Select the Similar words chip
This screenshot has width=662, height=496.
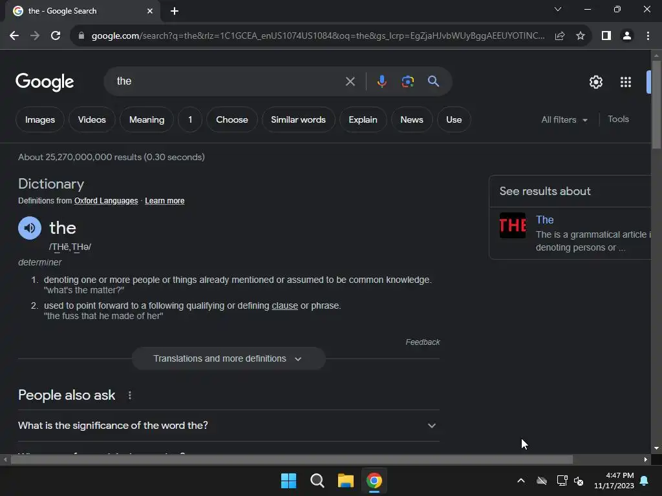click(298, 119)
